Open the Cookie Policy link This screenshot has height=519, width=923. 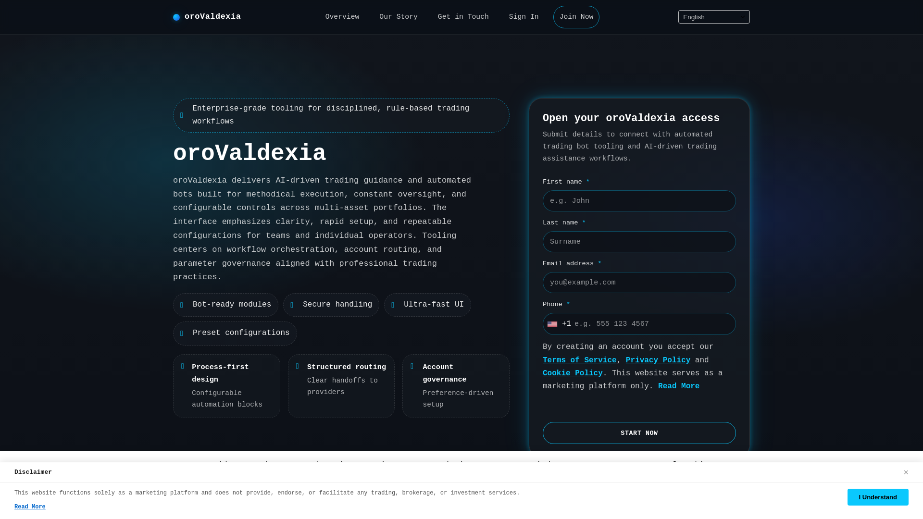coord(573,373)
